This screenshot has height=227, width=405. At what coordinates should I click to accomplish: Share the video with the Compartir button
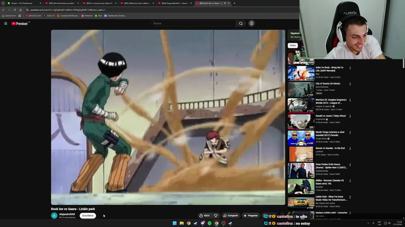(x=230, y=216)
